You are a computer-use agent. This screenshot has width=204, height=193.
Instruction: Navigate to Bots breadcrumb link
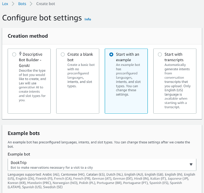[22, 4]
